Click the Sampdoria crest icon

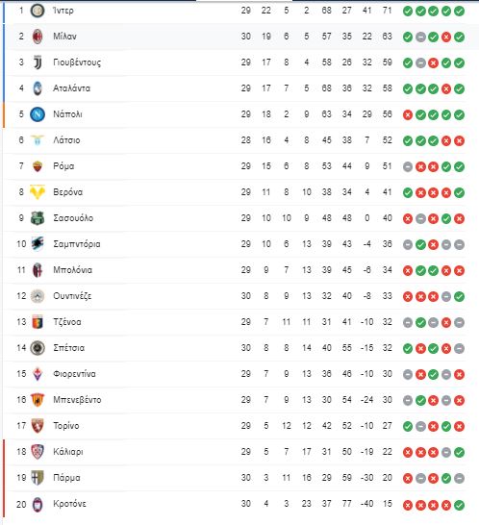coord(38,244)
